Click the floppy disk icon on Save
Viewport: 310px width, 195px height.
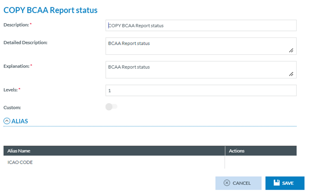[277, 183]
